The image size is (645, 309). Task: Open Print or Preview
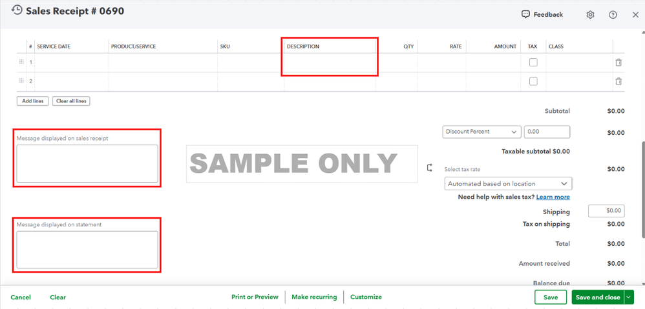coord(255,297)
